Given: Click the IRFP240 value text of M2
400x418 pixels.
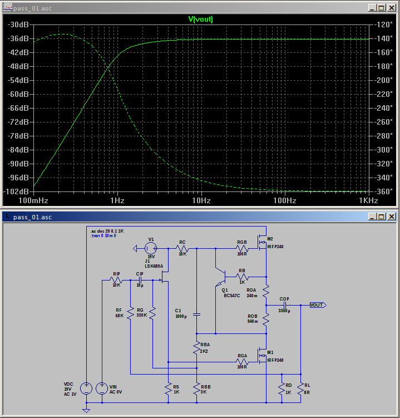Looking at the screenshot, I should [x=275, y=247].
